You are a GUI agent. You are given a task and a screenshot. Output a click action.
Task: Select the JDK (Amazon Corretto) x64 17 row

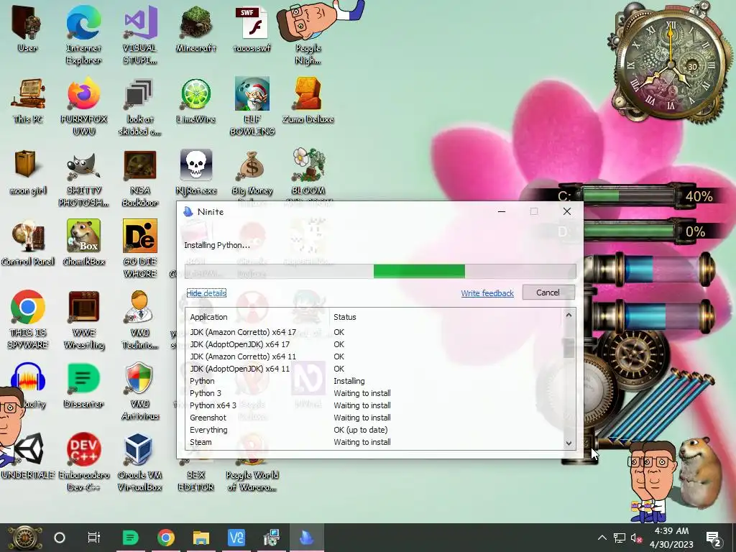[x=375, y=332]
